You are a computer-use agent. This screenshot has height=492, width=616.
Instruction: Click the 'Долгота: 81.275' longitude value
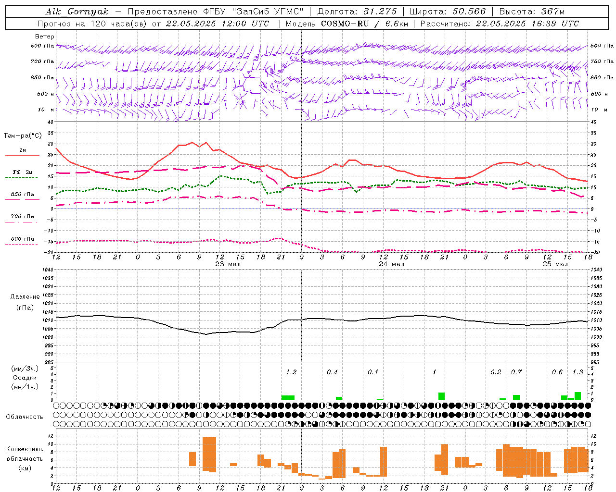tap(357, 12)
